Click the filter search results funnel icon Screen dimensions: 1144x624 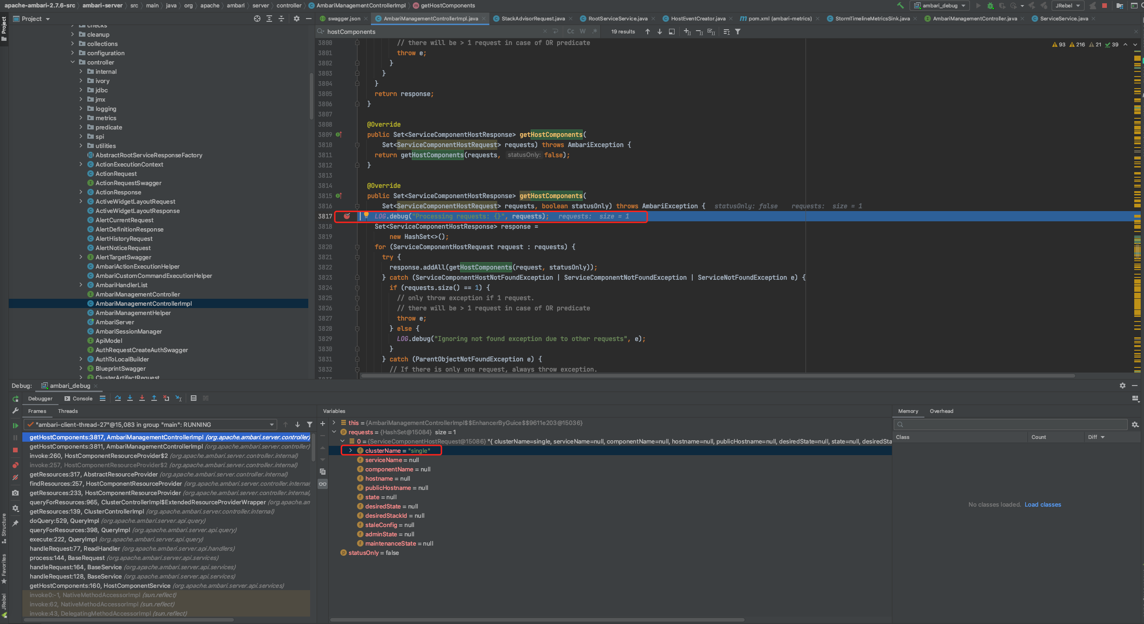pyautogui.click(x=738, y=32)
